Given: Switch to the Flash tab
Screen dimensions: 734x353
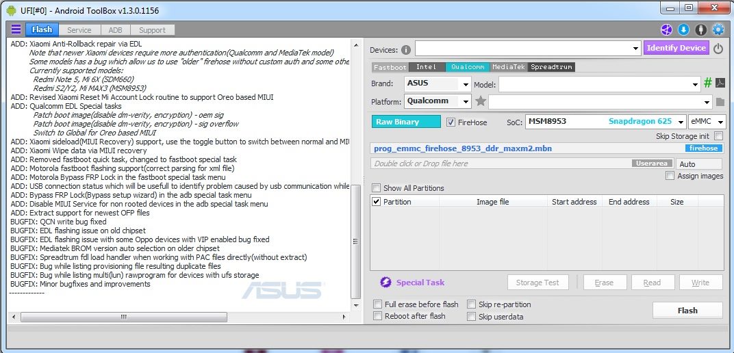Looking at the screenshot, I should 42,29.
